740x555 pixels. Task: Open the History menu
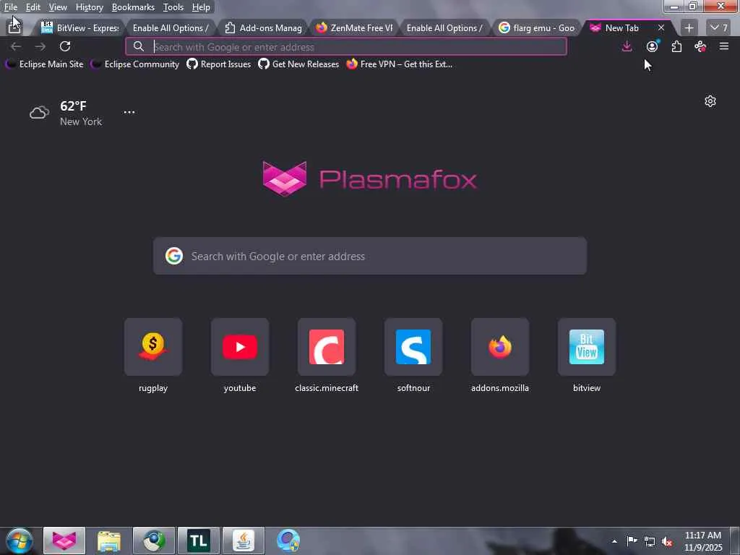click(x=90, y=7)
